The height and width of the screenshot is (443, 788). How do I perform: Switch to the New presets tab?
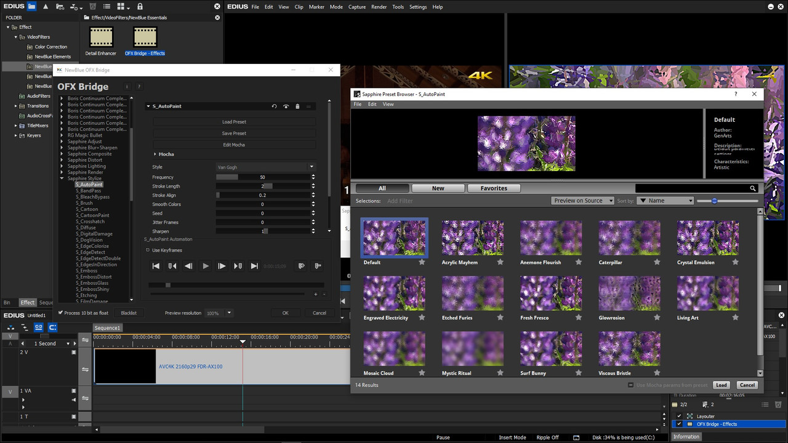click(x=438, y=188)
